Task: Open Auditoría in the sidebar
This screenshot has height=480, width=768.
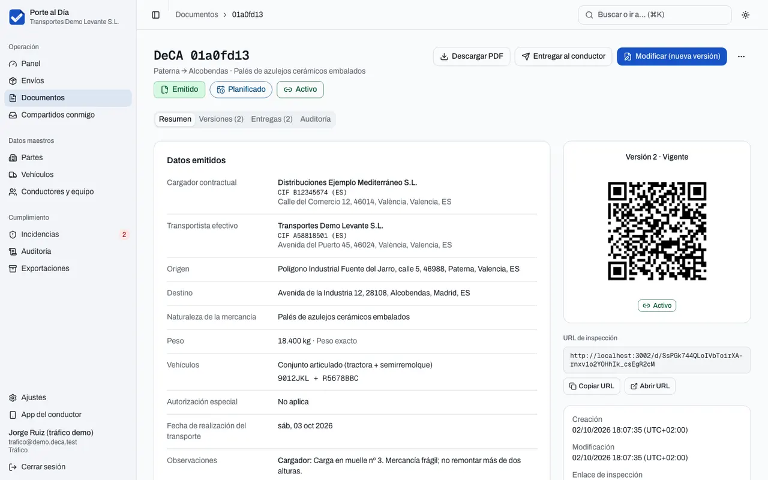Action: (x=68, y=251)
